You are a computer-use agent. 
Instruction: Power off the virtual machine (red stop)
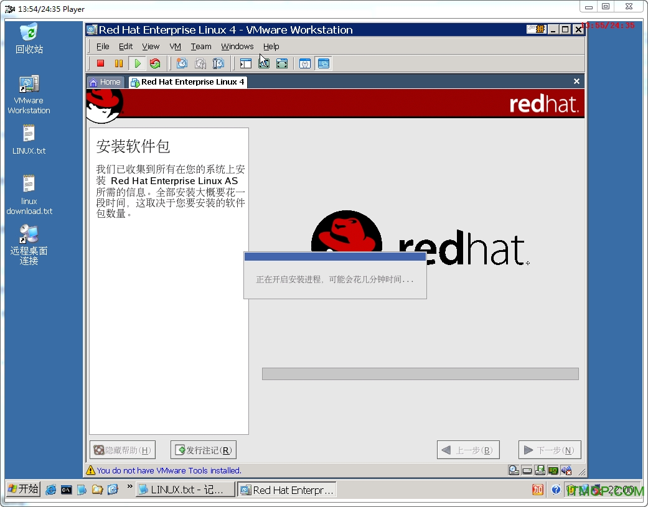[100, 63]
